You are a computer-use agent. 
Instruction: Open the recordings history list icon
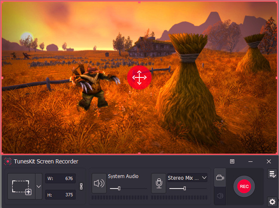(x=272, y=174)
